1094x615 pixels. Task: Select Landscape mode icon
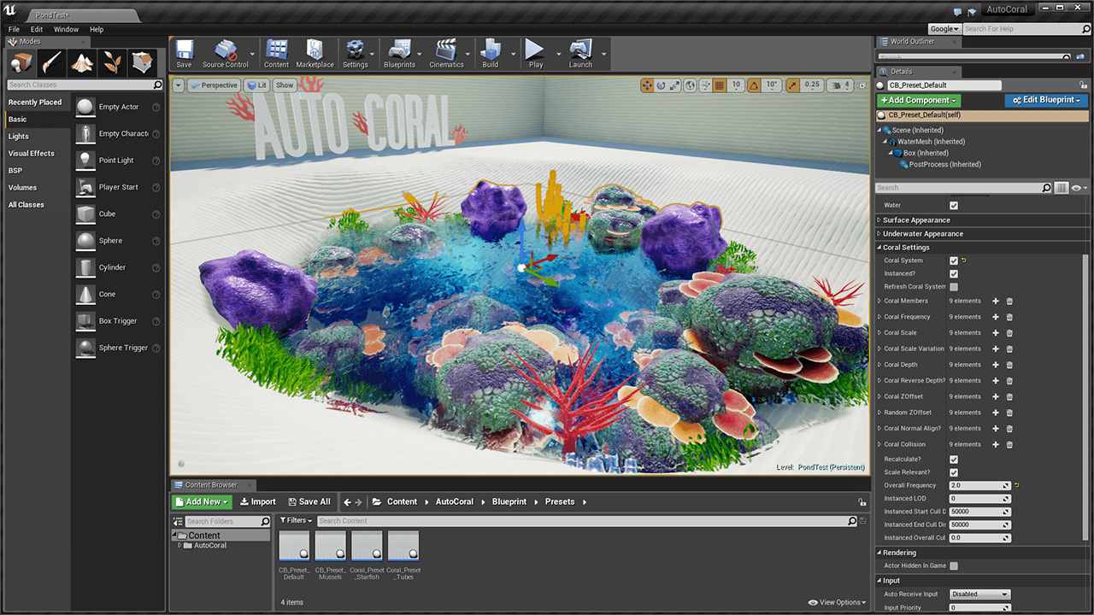(x=82, y=62)
